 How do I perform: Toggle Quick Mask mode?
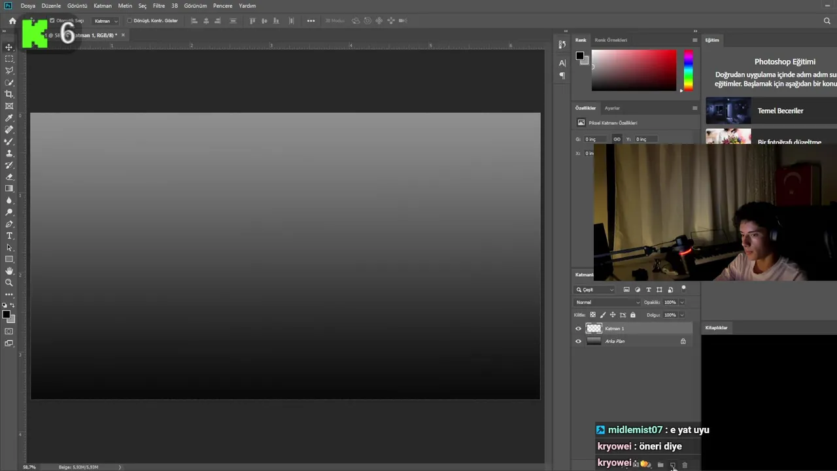pyautogui.click(x=9, y=332)
